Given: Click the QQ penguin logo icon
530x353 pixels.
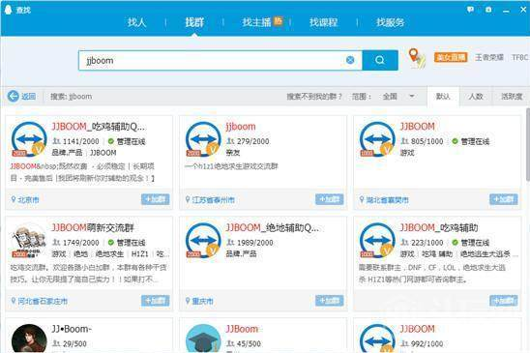Looking at the screenshot, I should pos(8,9).
